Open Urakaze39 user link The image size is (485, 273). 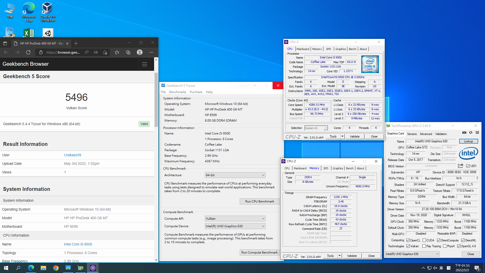click(x=72, y=155)
